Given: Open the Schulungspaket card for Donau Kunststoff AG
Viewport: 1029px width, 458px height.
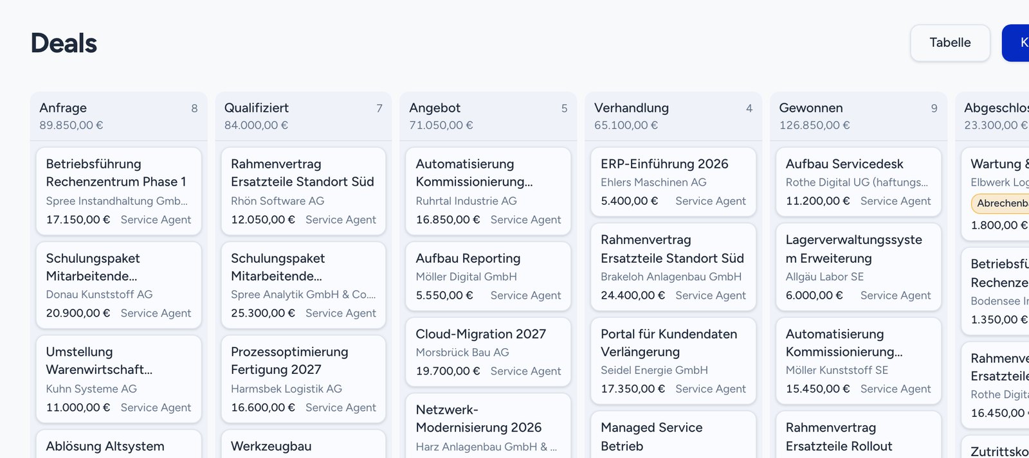Looking at the screenshot, I should (x=119, y=285).
